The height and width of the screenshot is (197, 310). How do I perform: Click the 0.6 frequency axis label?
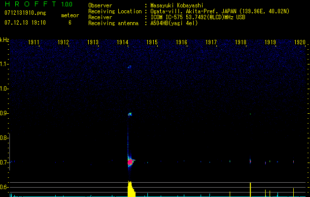coord(4,187)
